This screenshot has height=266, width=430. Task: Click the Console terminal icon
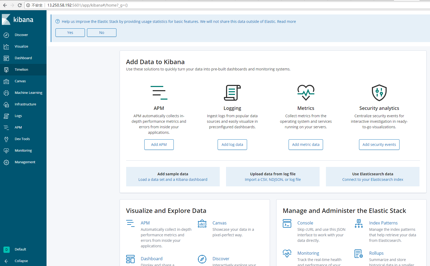287,224
